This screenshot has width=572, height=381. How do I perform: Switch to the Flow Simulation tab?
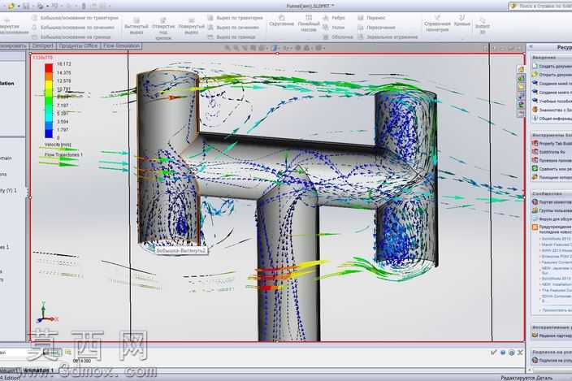tap(121, 46)
